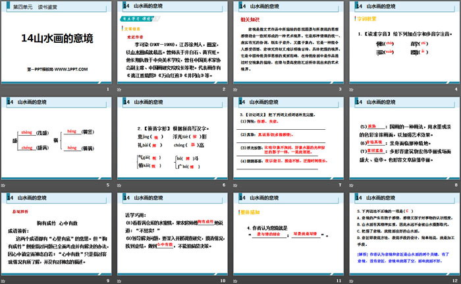Screen dimensions: 461x284
Task: Click slide number label "3"
Action: click(x=340, y=89)
